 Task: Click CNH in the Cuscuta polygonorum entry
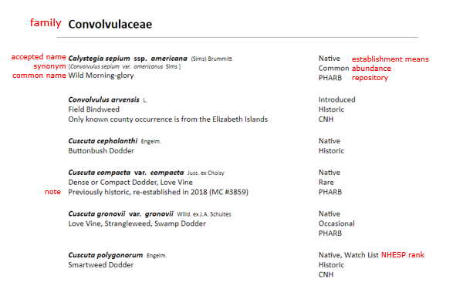point(326,274)
